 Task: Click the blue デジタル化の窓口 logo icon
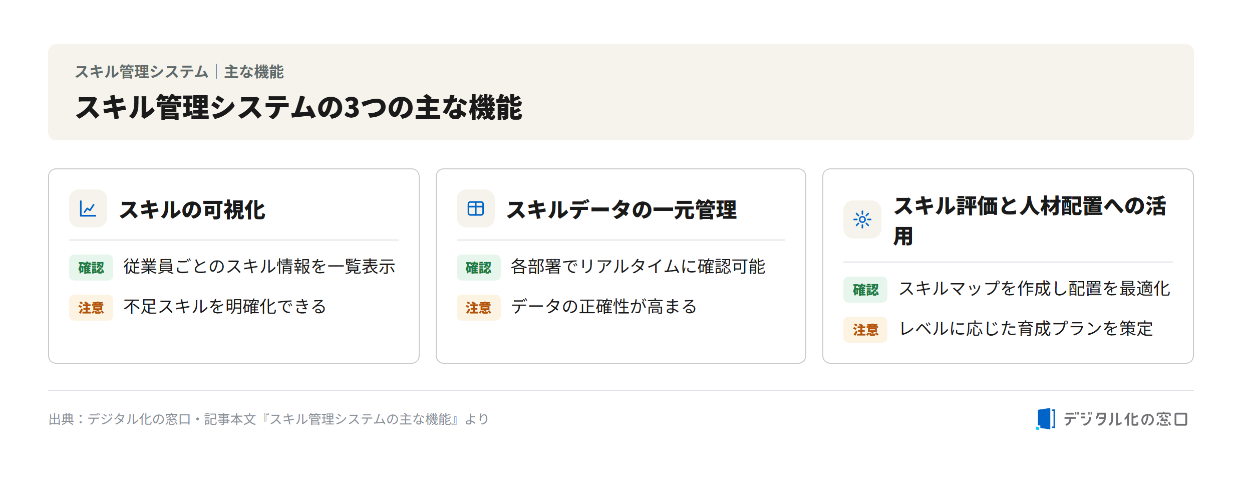click(1046, 419)
